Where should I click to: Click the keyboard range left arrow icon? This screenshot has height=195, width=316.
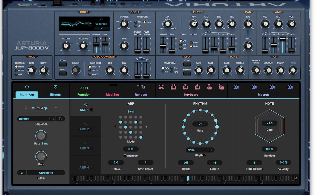[x=74, y=178]
